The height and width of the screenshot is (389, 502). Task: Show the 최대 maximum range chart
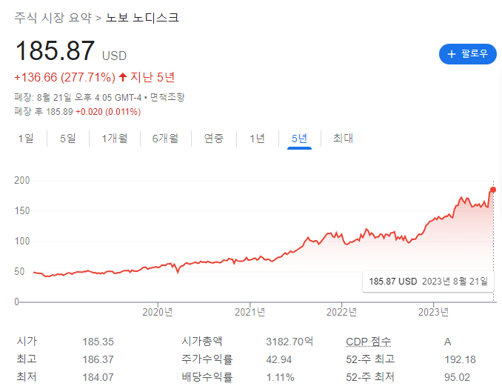(343, 139)
